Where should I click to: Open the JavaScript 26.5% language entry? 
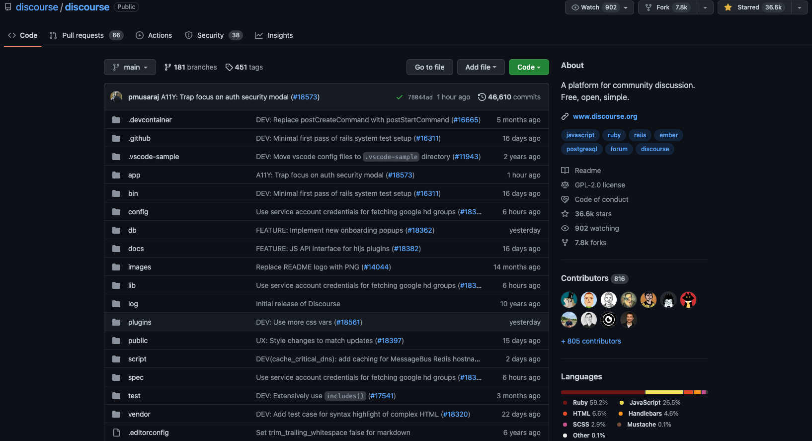pyautogui.click(x=650, y=403)
